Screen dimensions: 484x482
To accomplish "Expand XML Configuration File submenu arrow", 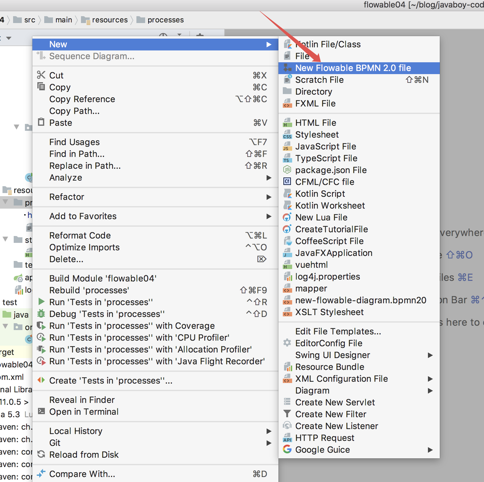I will point(430,379).
